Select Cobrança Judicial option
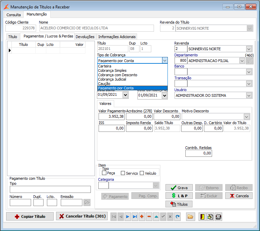This screenshot has width=260, height=231. click(132, 79)
